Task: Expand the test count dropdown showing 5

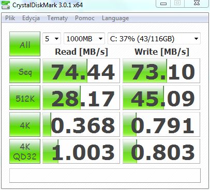Action: tap(52, 39)
